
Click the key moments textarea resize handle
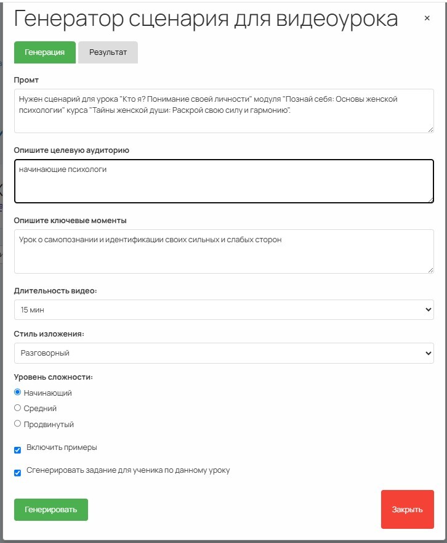click(x=430, y=269)
